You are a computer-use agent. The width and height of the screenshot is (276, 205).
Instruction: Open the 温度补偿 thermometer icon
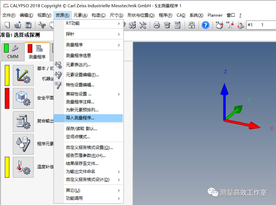click(x=23, y=167)
